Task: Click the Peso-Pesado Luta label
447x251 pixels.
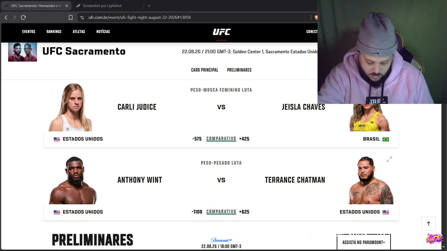Action: (x=221, y=163)
